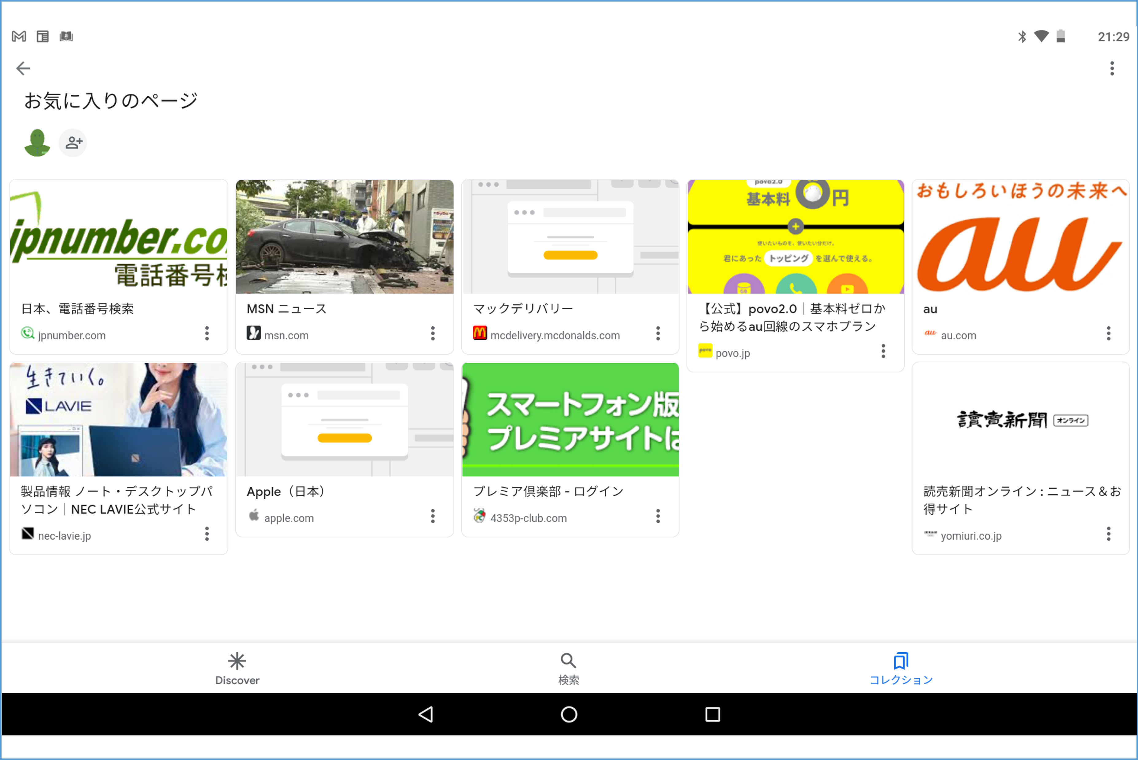Open the top-right overflow menu

click(x=1112, y=68)
